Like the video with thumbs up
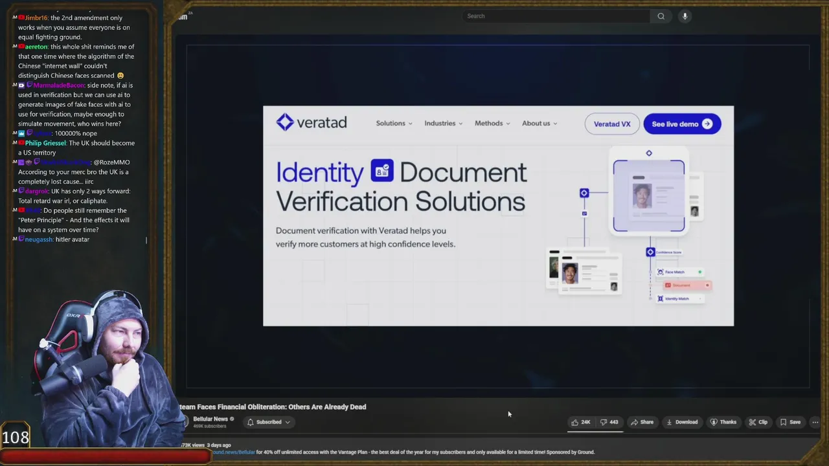Viewport: 829px width, 466px height. pyautogui.click(x=580, y=422)
